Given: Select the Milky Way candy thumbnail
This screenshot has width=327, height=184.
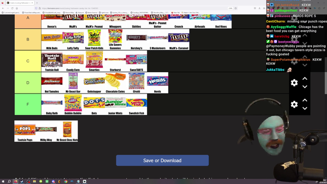Looking at the screenshot, I should tap(46, 131).
